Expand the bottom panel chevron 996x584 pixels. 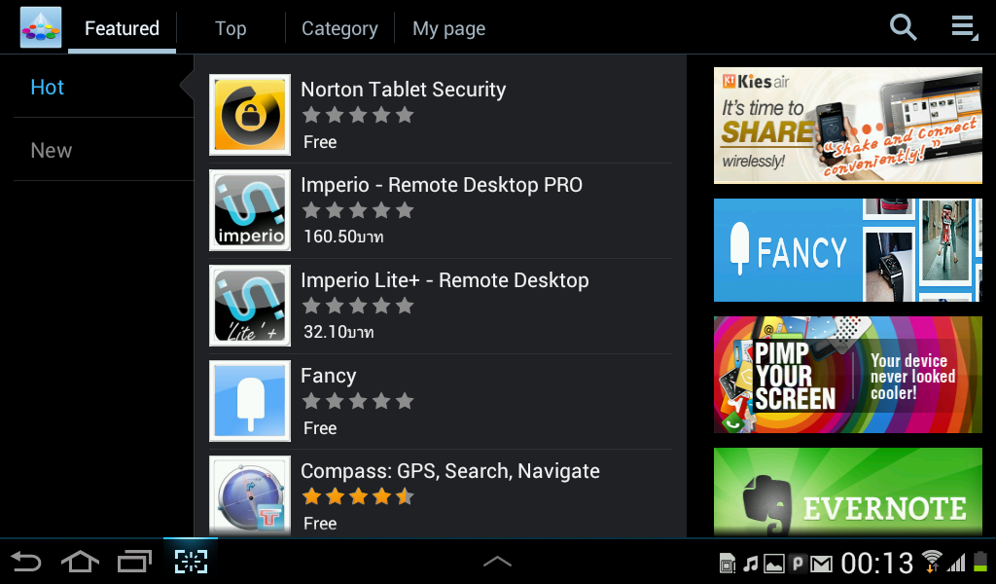(x=497, y=561)
